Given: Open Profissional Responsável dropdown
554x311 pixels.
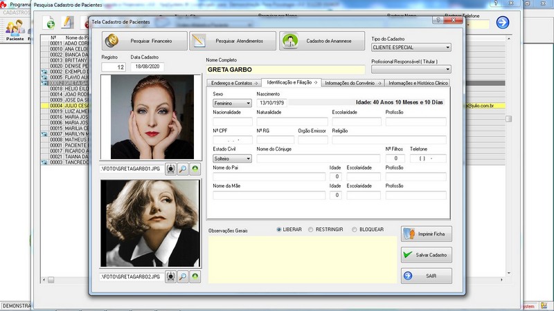Looking at the screenshot, I should click(447, 69).
